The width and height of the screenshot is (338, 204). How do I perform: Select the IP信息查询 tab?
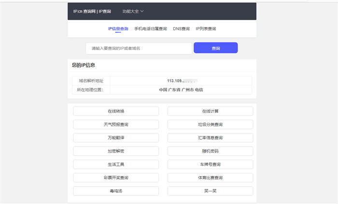coord(118,29)
